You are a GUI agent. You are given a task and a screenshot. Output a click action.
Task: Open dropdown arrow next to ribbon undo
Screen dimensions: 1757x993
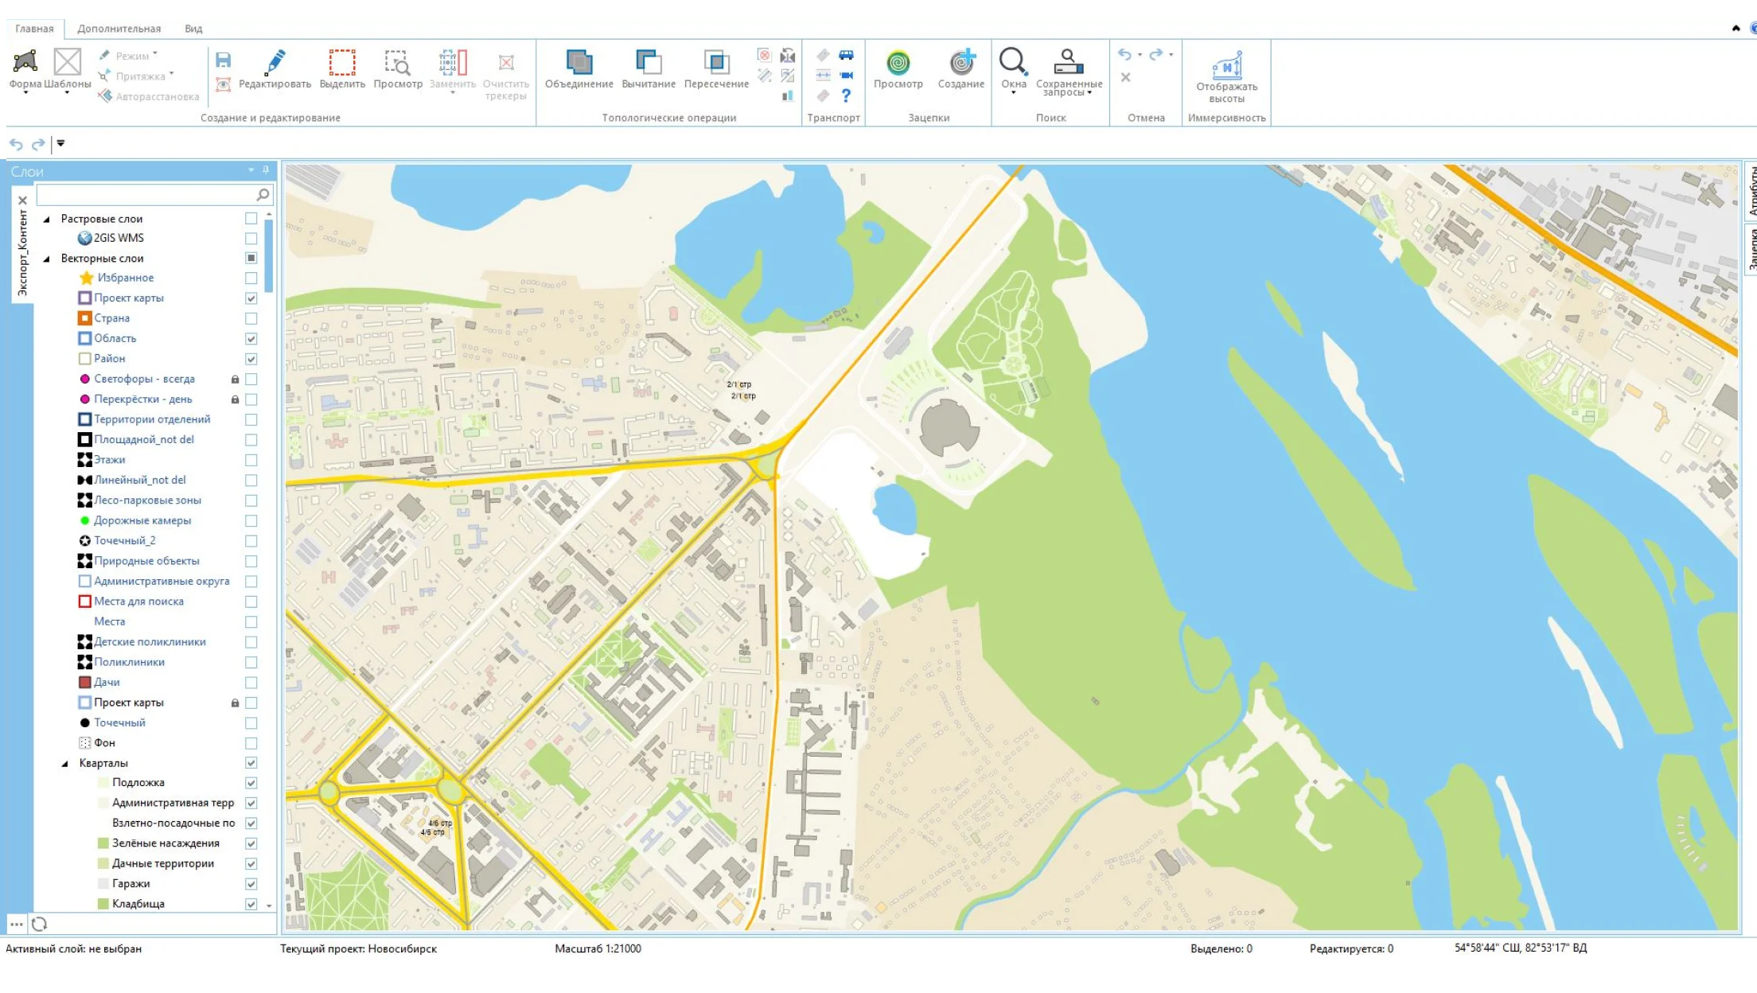coord(1140,55)
